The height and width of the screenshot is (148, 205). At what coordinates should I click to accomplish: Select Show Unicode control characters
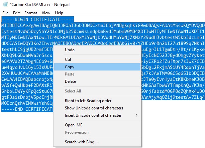pyautogui.click(x=97, y=108)
